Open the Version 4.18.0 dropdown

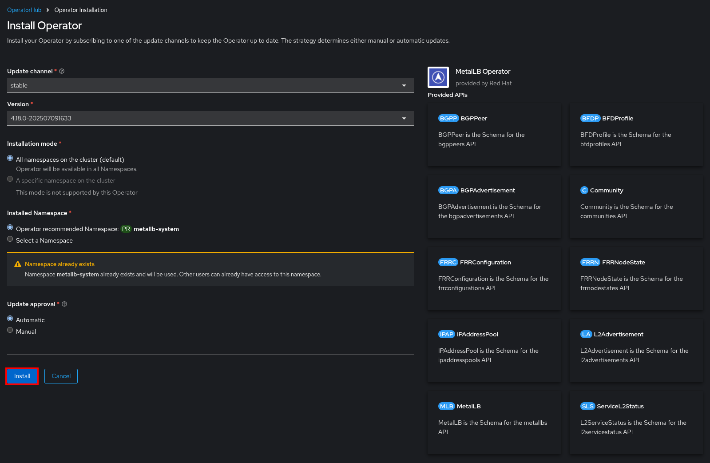[210, 118]
